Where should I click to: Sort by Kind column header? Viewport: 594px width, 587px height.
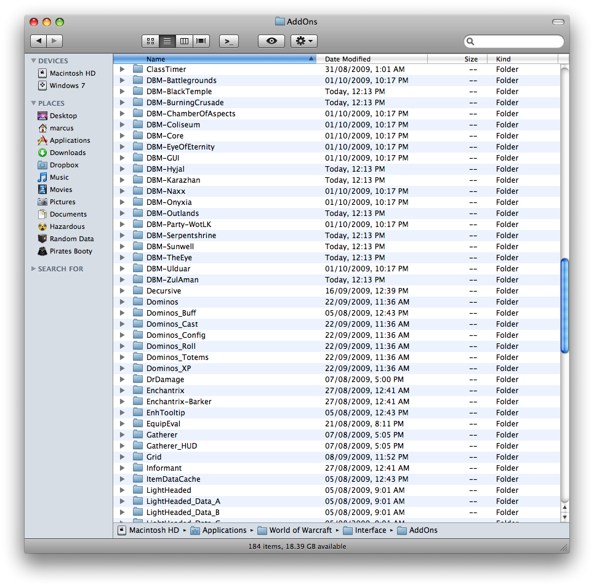point(523,59)
